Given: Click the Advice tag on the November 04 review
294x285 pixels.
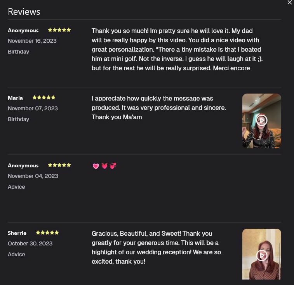Looking at the screenshot, I should [x=16, y=187].
